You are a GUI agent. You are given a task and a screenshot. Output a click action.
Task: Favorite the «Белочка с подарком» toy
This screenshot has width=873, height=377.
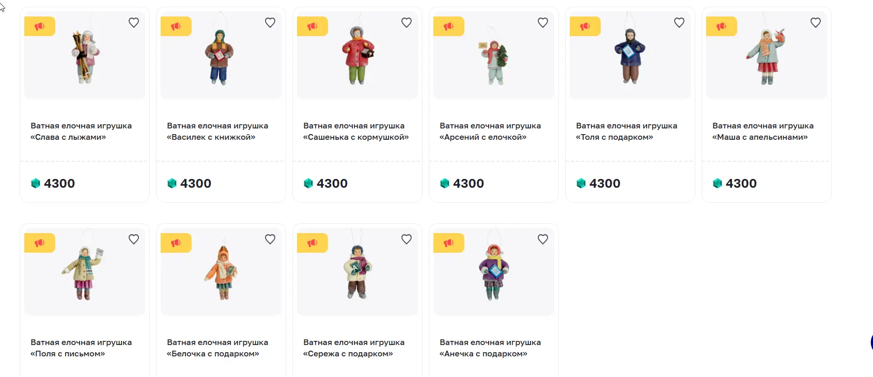pos(270,239)
